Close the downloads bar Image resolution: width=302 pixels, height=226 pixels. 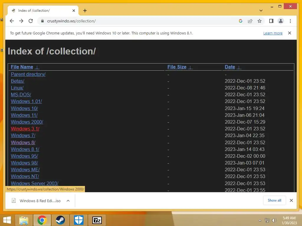pos(291,200)
